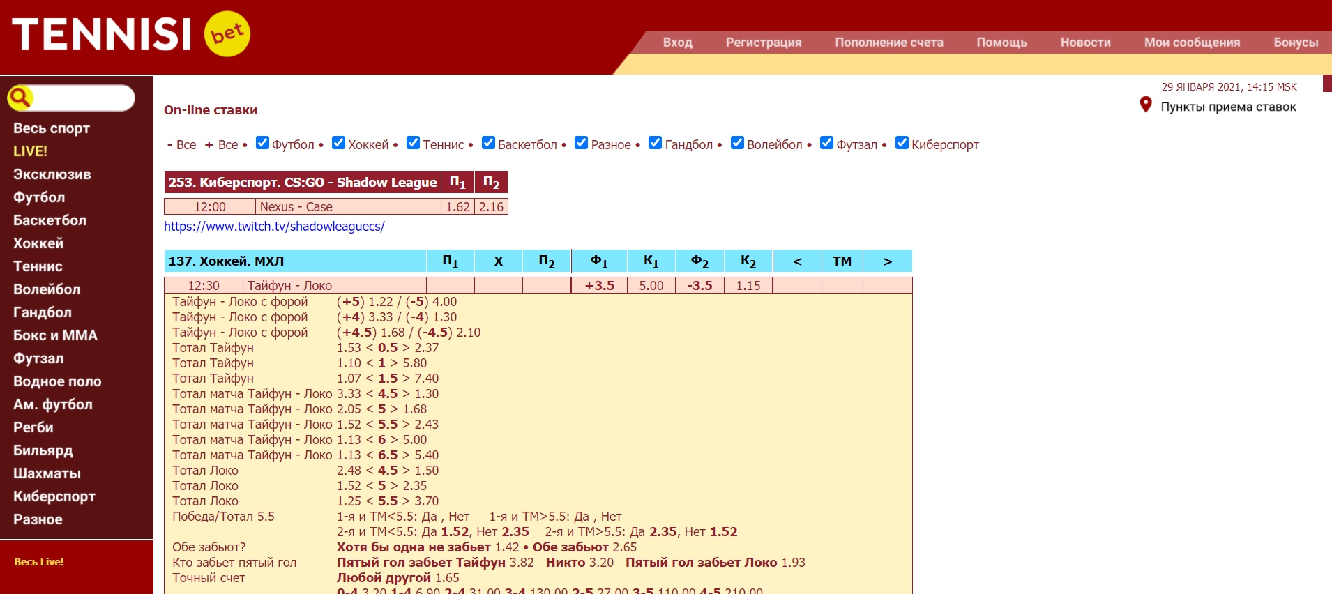Collapse the Тайфун - Локо match row
Viewport: 1332px width, 594px height.
(289, 286)
